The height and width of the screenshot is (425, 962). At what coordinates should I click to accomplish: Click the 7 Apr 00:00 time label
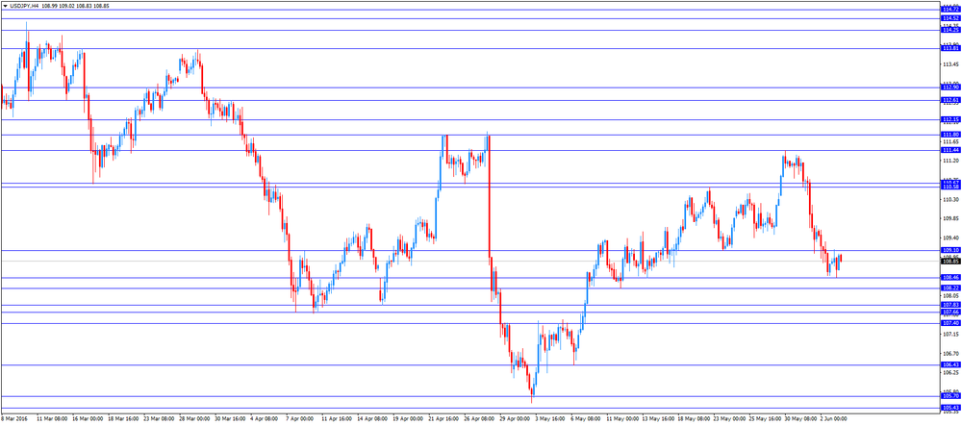(x=300, y=419)
